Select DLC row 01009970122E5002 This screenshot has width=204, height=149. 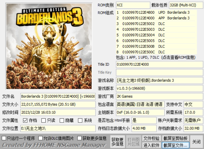[156, 24]
